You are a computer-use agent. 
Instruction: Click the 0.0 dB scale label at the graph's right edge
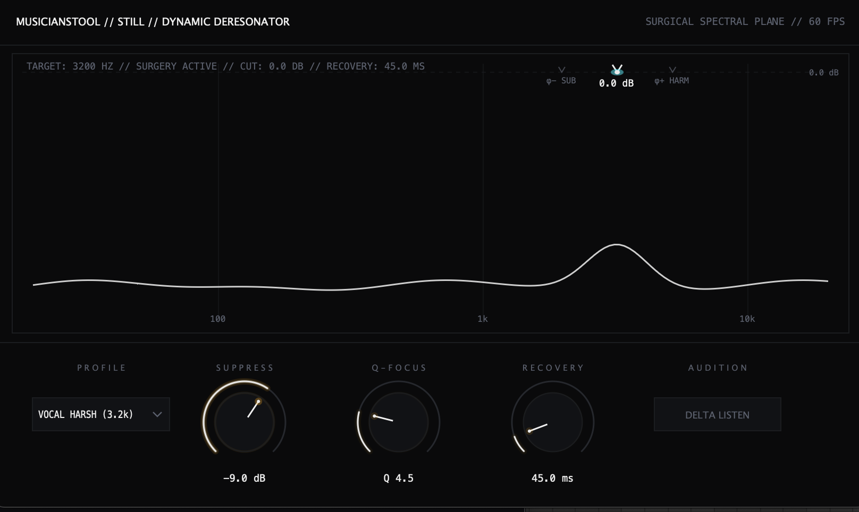(823, 73)
